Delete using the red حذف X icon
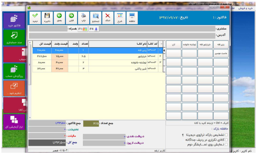Image resolution: width=258 pixels, height=155 pixels. 108,18
